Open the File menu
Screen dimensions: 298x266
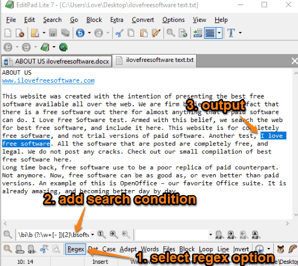[x=11, y=20]
